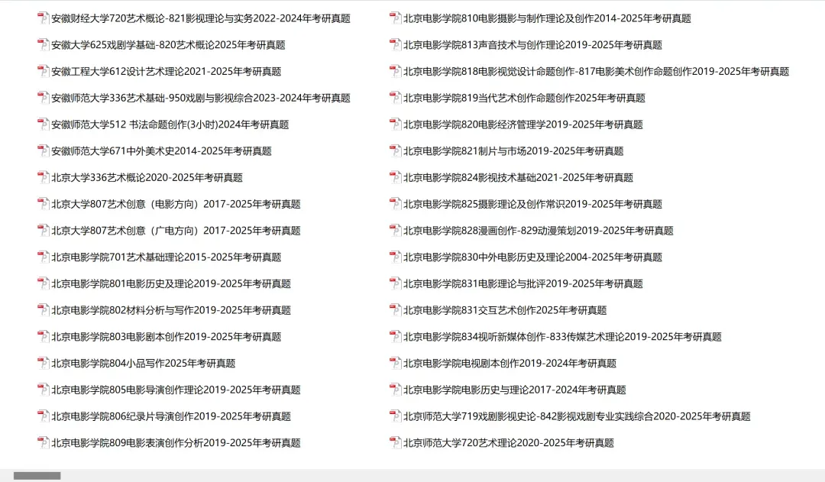Screen dimensions: 825x482
Task: Click the horizontal scrollbar thumb
Action: 37,476
